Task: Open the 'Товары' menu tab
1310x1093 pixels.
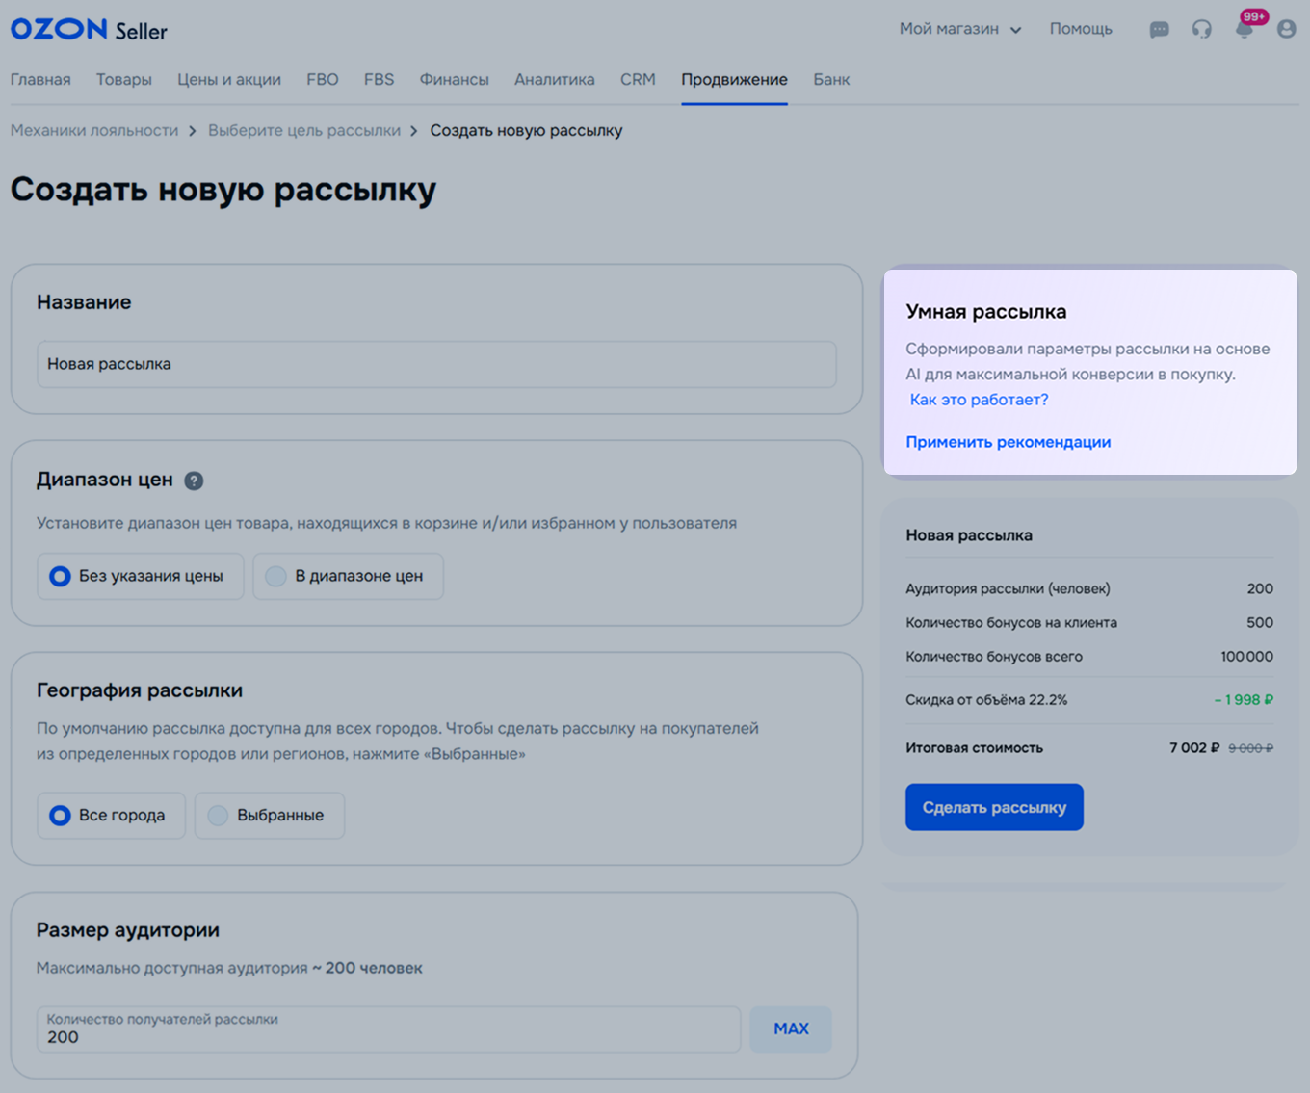Action: coord(124,79)
